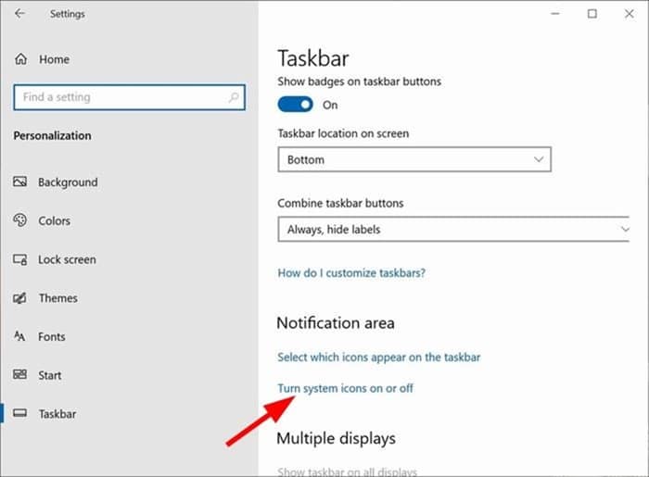Click the Combine taskbar buttons label
The image size is (649, 477).
click(x=340, y=203)
